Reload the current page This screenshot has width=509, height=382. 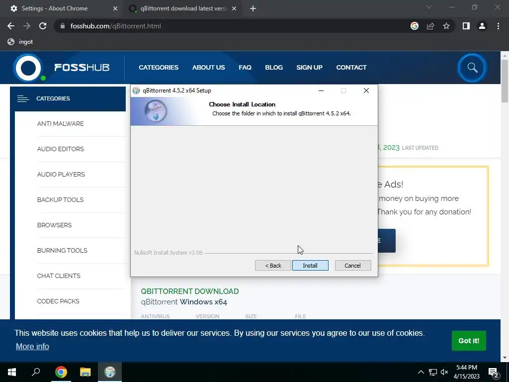pyautogui.click(x=43, y=26)
